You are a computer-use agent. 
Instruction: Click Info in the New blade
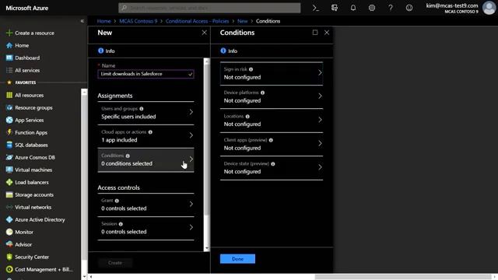click(x=107, y=51)
